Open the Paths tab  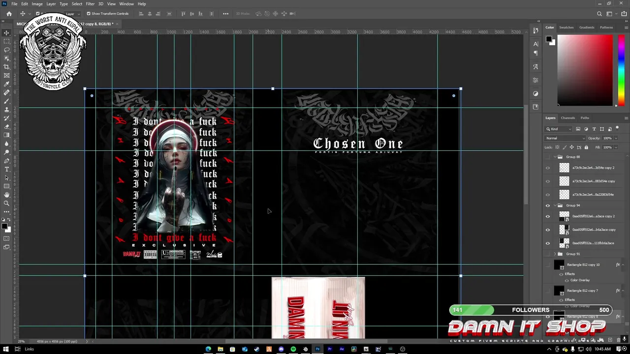585,118
